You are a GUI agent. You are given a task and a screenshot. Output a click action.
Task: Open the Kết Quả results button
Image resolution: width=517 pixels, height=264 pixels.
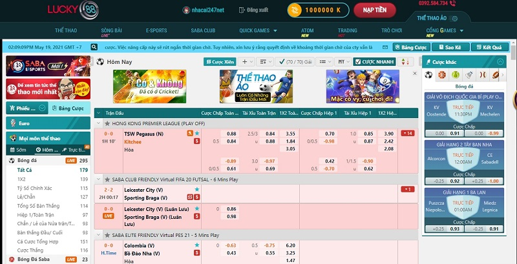(486, 48)
